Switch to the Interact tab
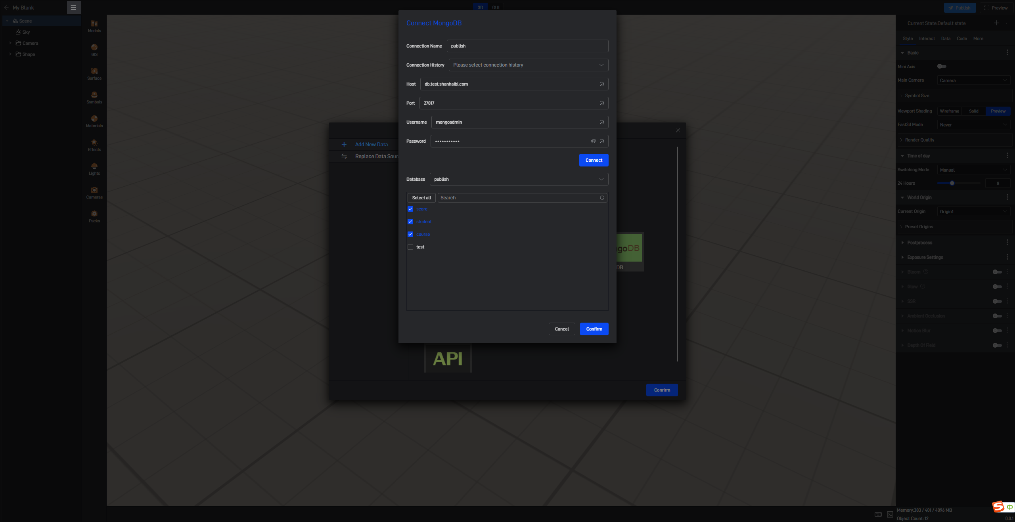The image size is (1015, 522). coord(927,38)
